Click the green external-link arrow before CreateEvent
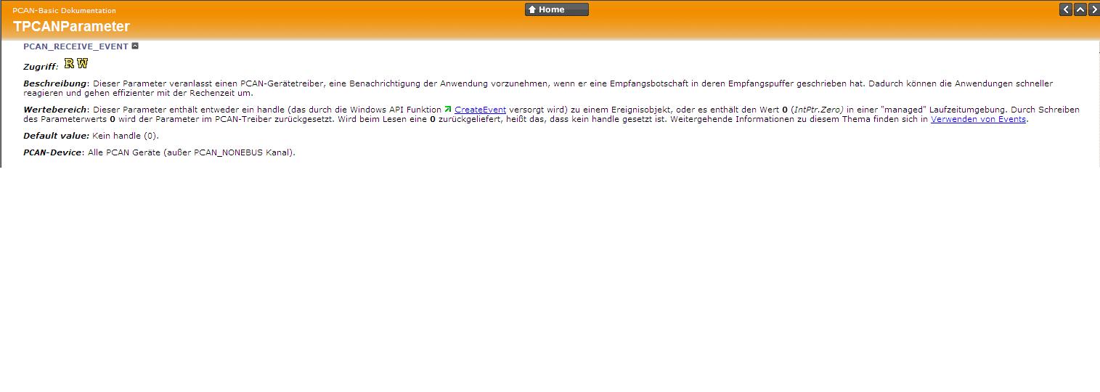 (448, 109)
